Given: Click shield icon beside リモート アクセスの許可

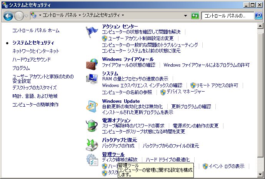Looking at the screenshot, I should click(x=193, y=85).
